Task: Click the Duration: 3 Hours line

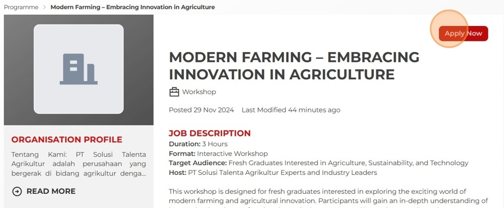Action: click(x=198, y=144)
